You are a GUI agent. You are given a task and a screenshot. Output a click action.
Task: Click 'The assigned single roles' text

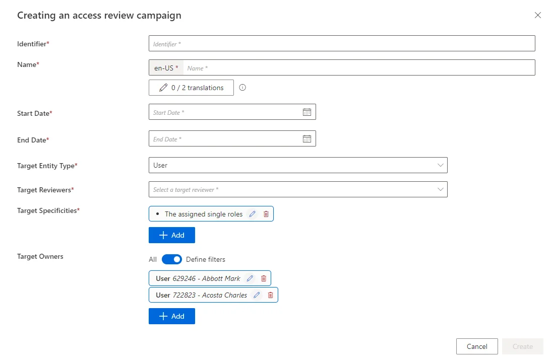[204, 214]
